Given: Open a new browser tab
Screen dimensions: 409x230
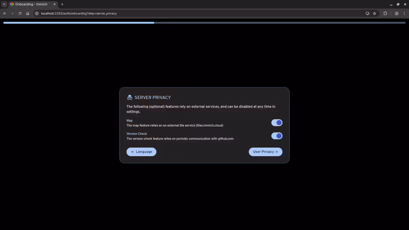Looking at the screenshot, I should 62,4.
